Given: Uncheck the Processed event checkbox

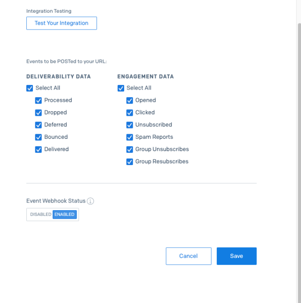Looking at the screenshot, I should pyautogui.click(x=39, y=100).
